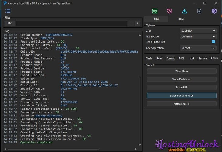Click the Erase FRP button
The height and width of the screenshot is (152, 222).
182,88
